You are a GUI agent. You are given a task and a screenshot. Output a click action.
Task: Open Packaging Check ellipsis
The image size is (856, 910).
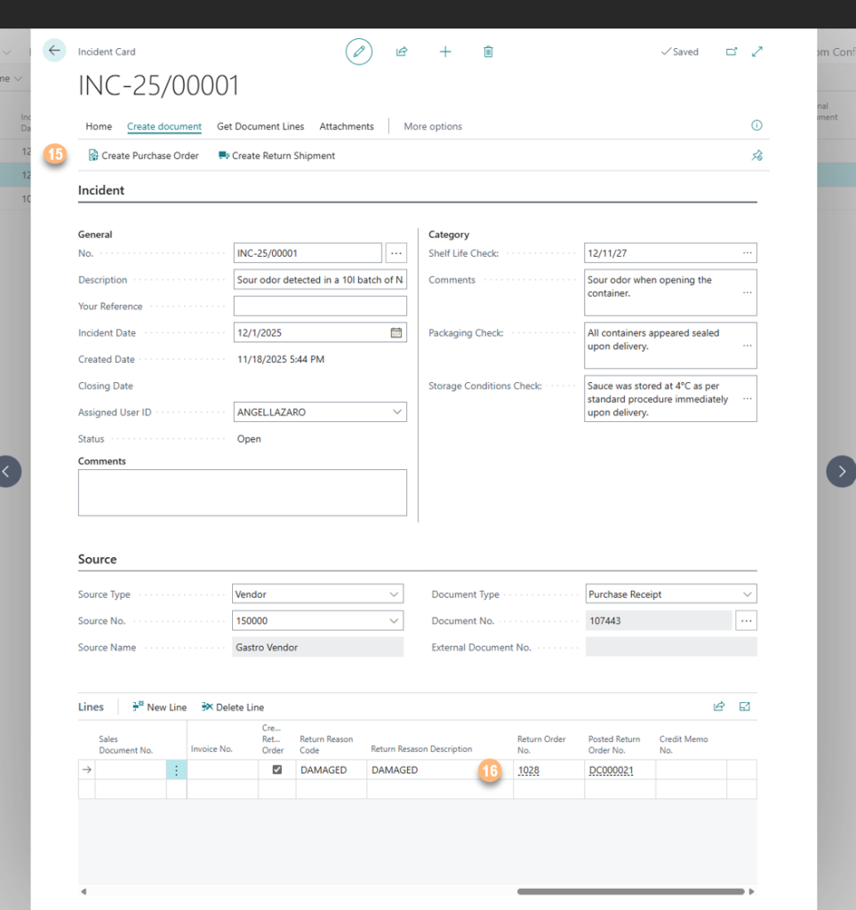tap(748, 346)
